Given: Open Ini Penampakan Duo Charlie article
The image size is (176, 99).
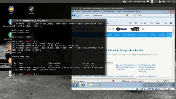Looking at the screenshot, I should click(147, 67).
